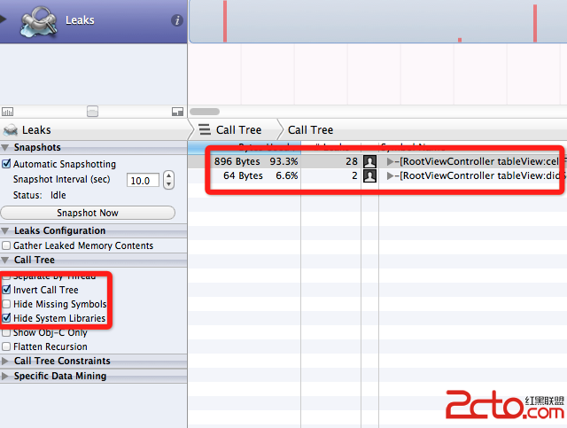This screenshot has height=428, width=567.
Task: Click the Status: Idle text
Action: [39, 195]
